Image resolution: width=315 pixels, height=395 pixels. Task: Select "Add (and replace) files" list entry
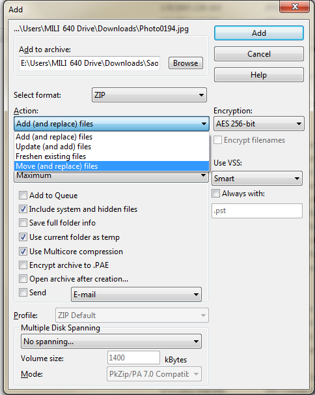click(x=111, y=137)
